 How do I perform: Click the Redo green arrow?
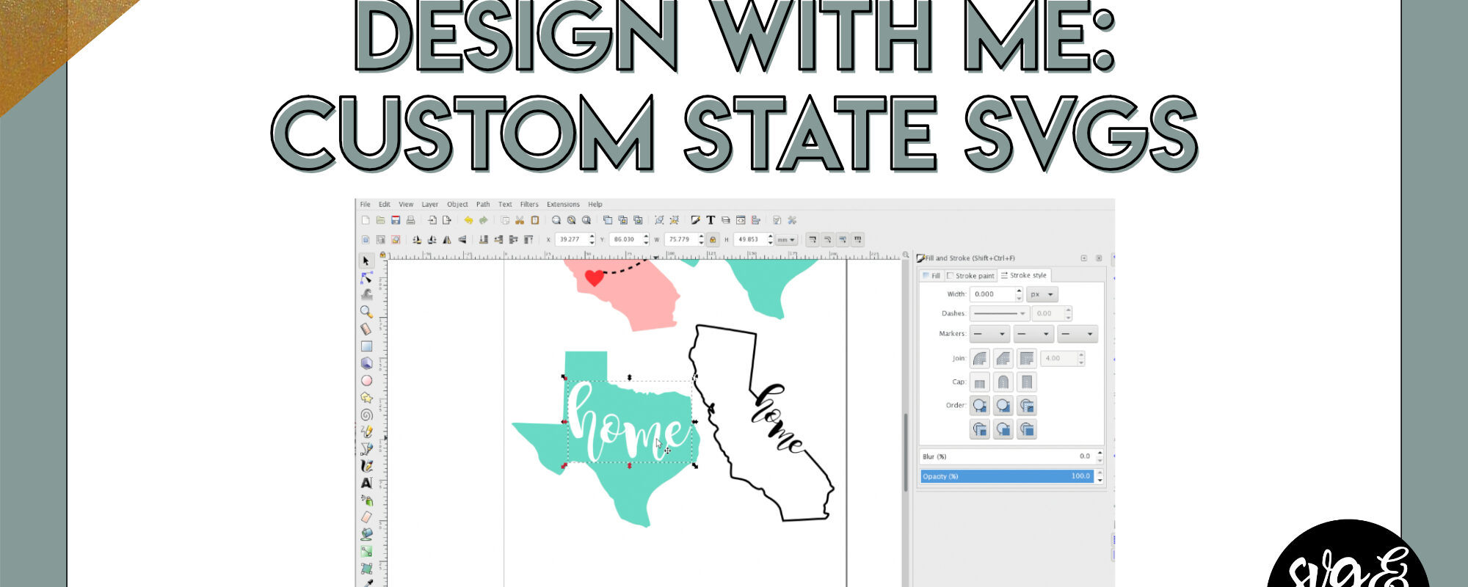pos(483,220)
